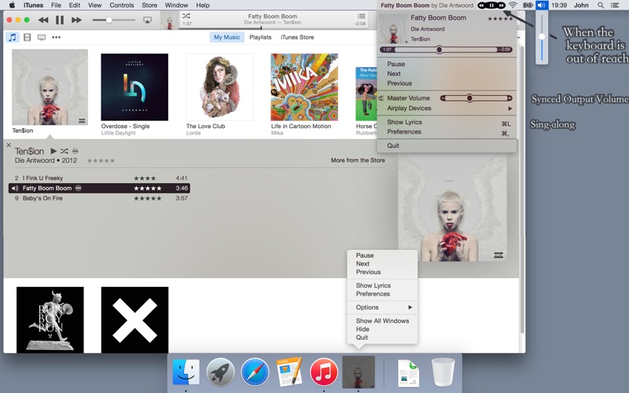Select the Run Boy Run album cover
This screenshot has width=629, height=393.
(x=50, y=320)
